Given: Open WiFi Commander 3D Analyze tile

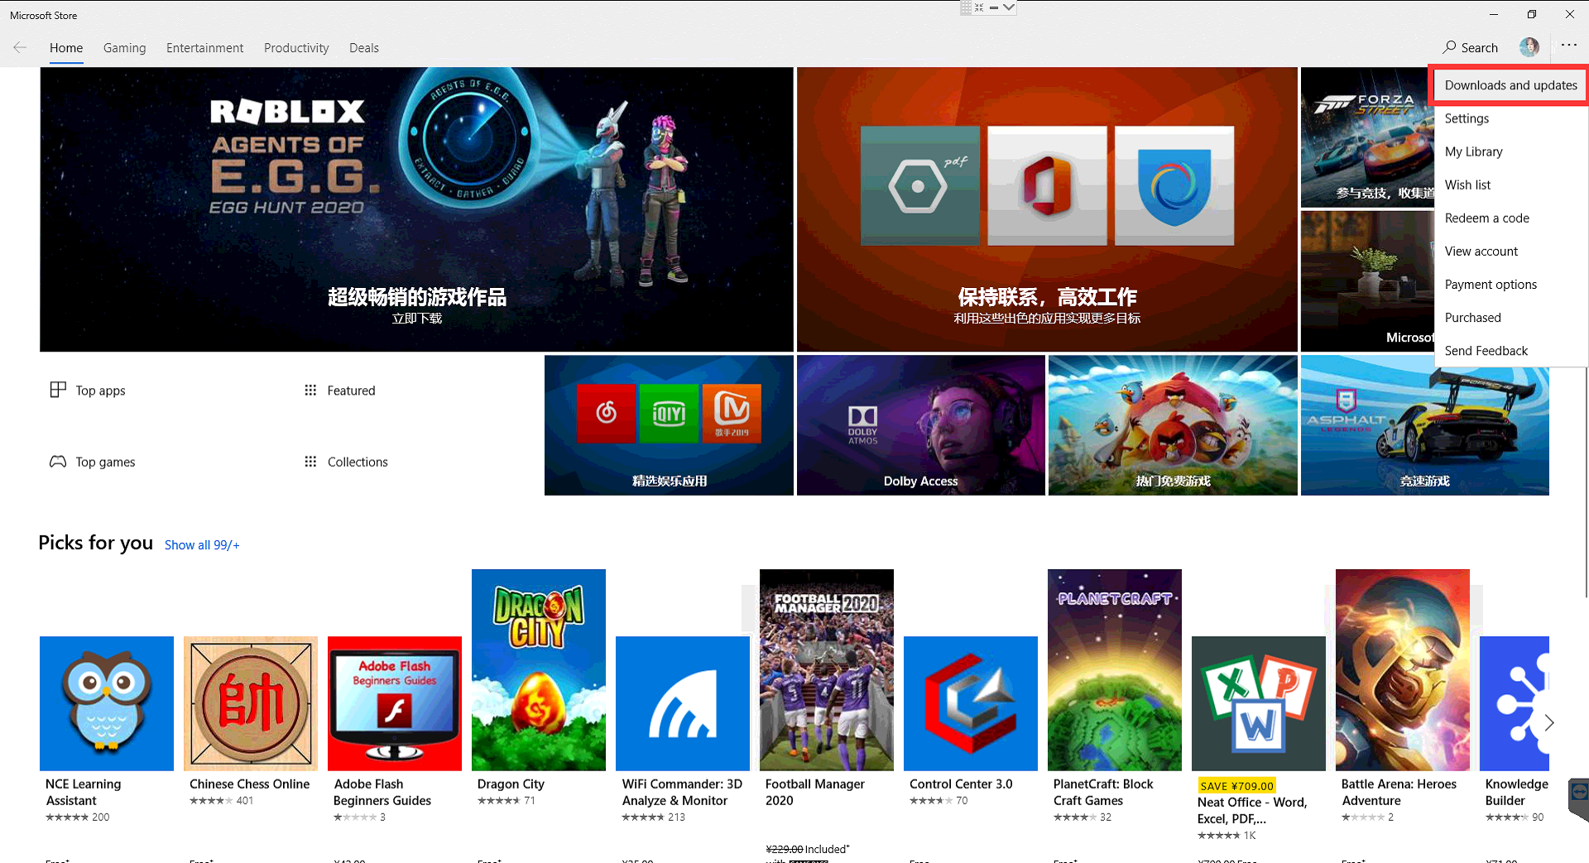Looking at the screenshot, I should click(683, 703).
